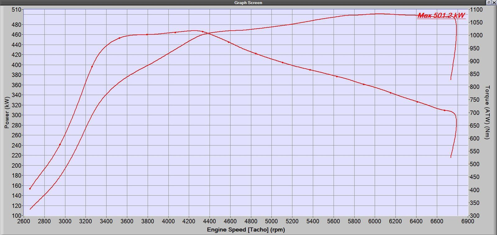497x235 pixels.
Task: Click the 2600 label on the rpm axis
Action: (x=24, y=221)
